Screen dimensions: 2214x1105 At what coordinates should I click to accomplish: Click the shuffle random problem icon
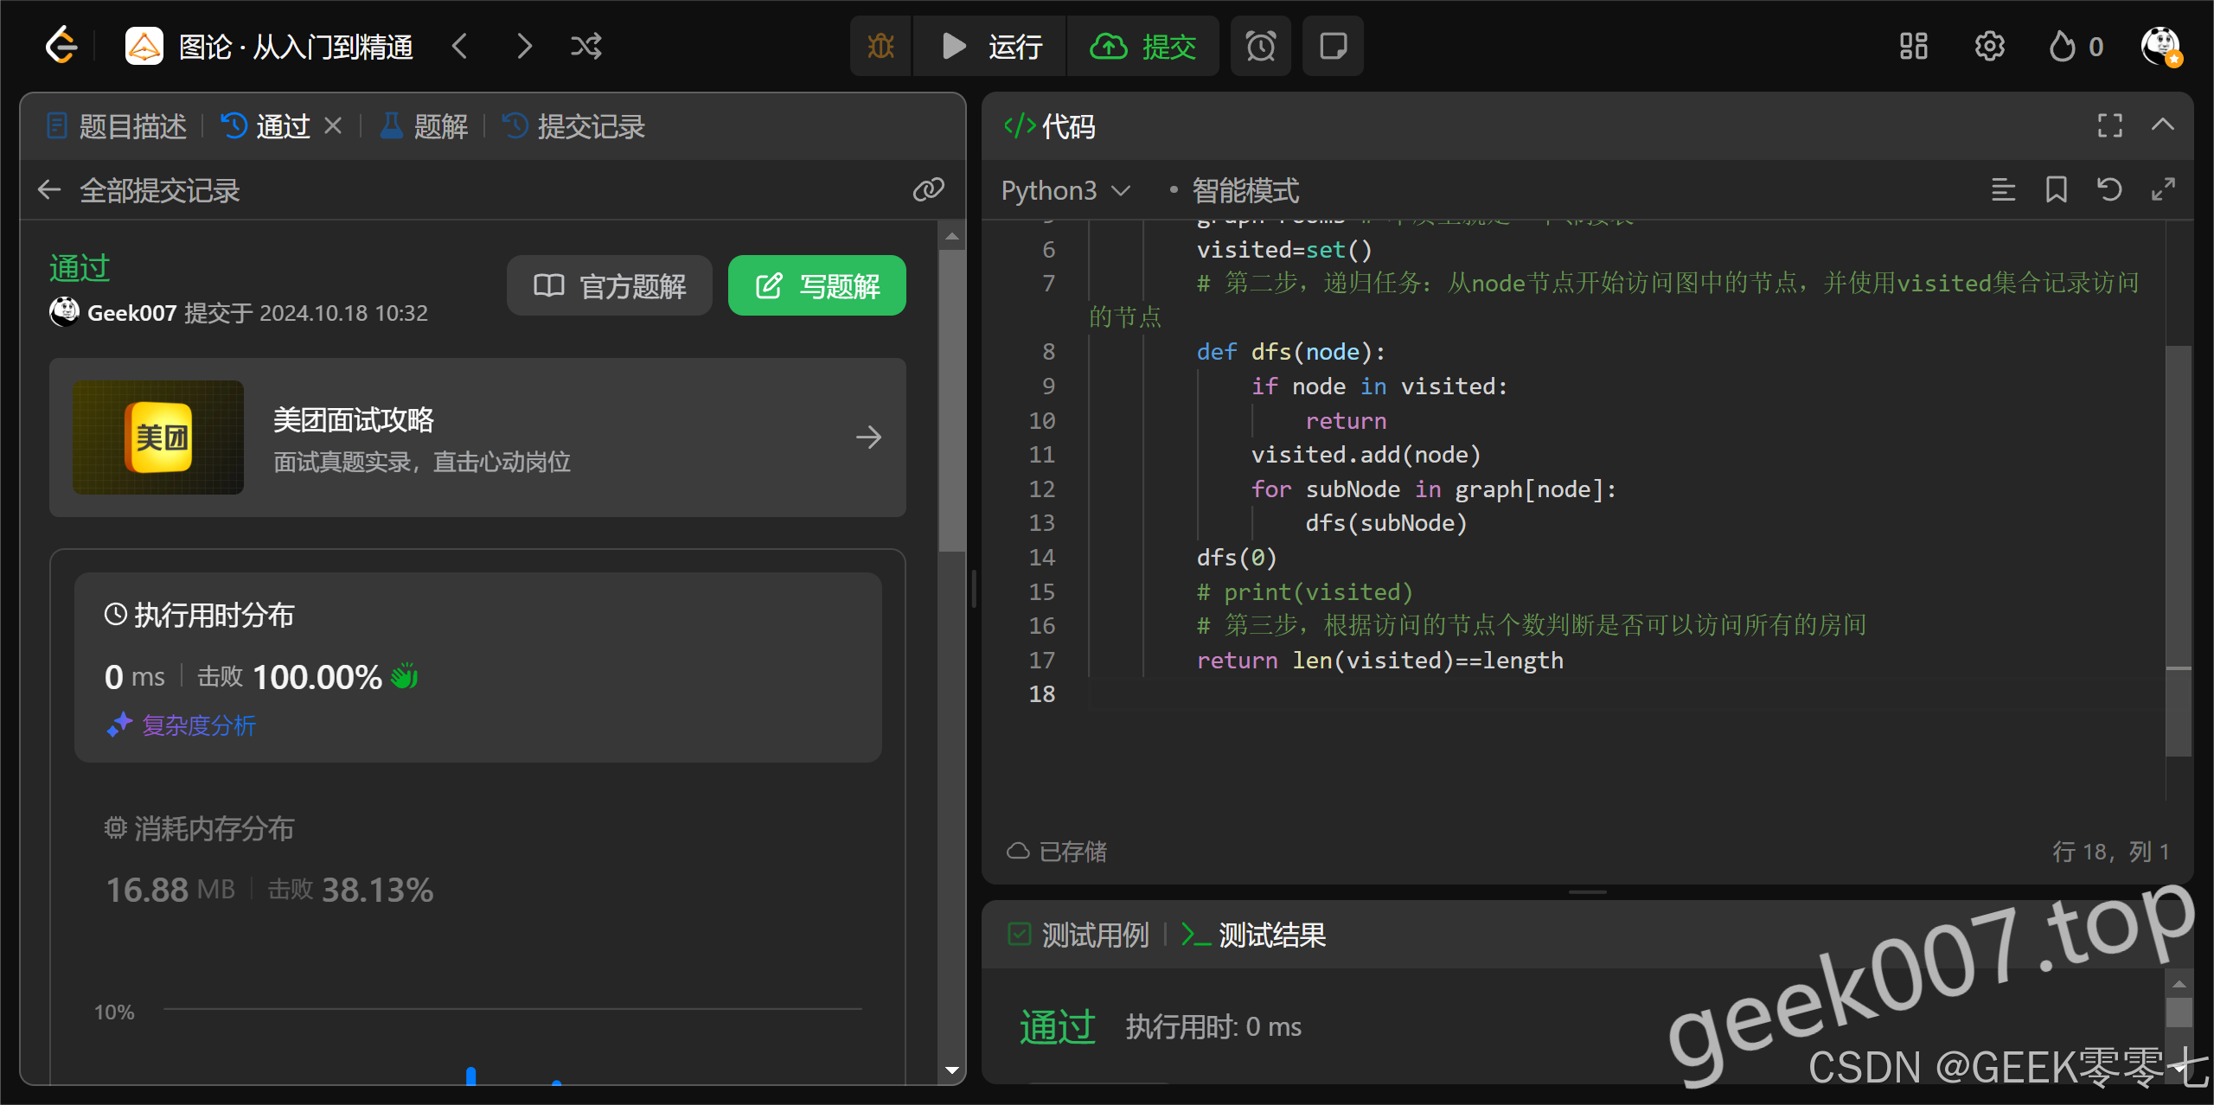point(585,46)
